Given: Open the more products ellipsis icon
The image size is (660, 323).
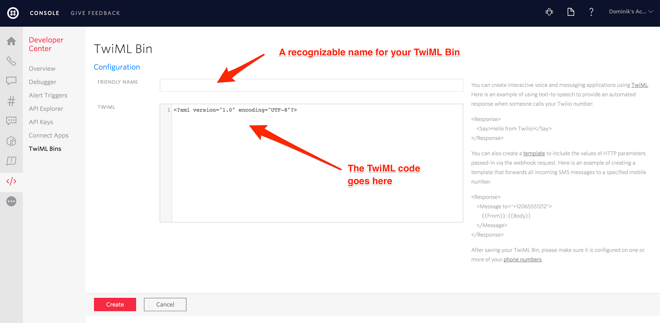Looking at the screenshot, I should 12,201.
